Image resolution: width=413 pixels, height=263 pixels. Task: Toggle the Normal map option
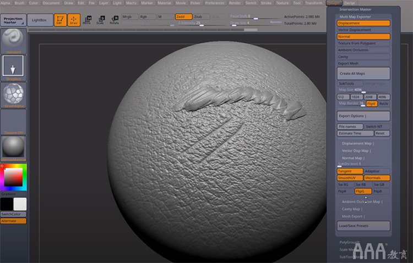[x=363, y=37]
